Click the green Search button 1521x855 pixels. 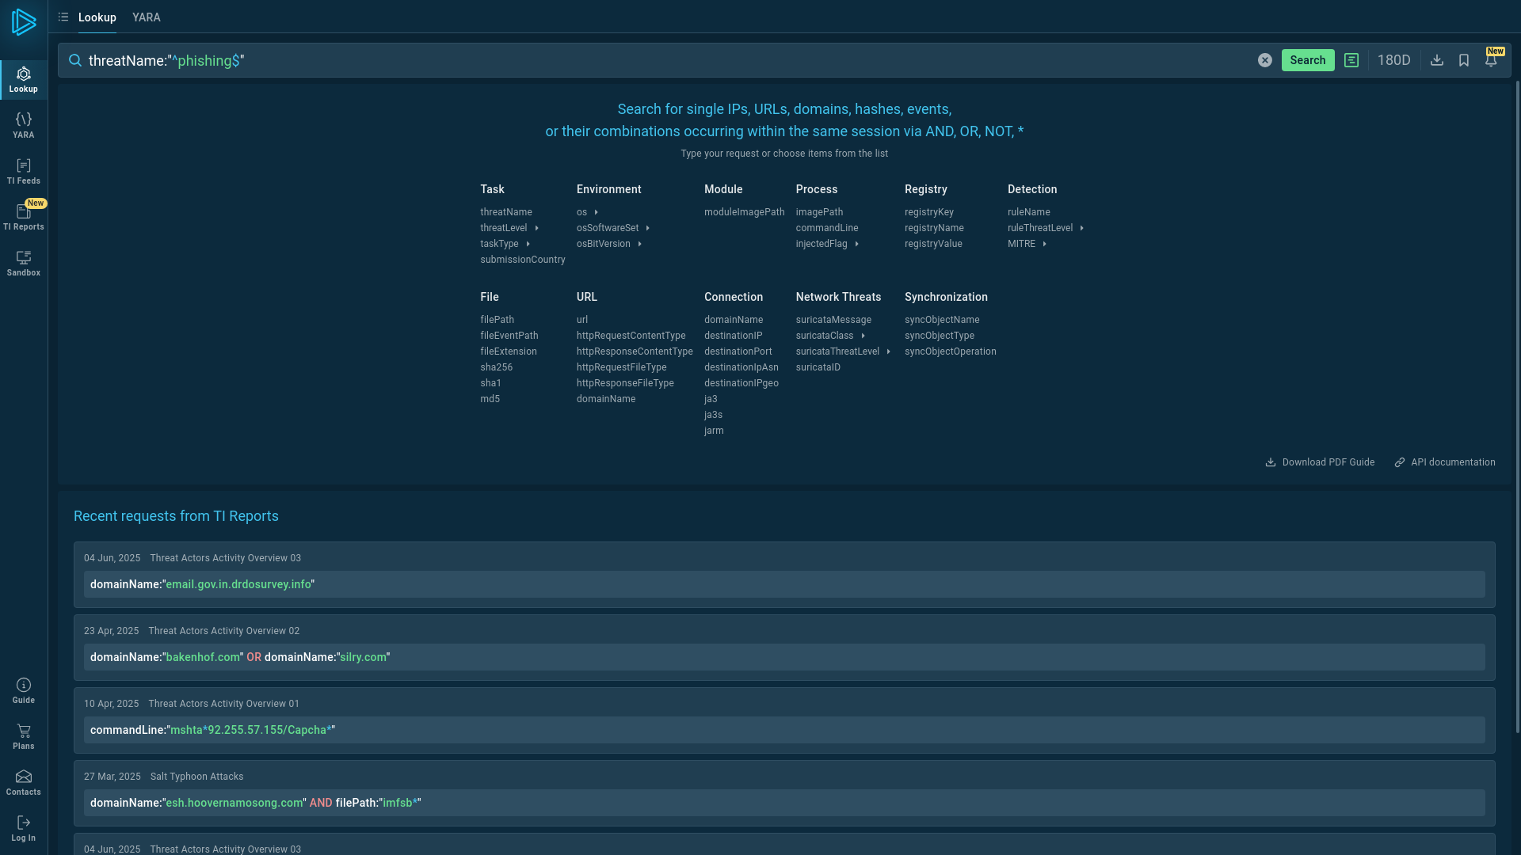pyautogui.click(x=1308, y=60)
